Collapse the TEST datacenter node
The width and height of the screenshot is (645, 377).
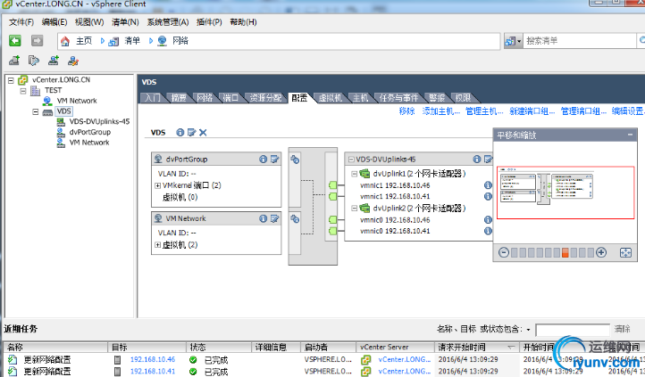(23, 91)
